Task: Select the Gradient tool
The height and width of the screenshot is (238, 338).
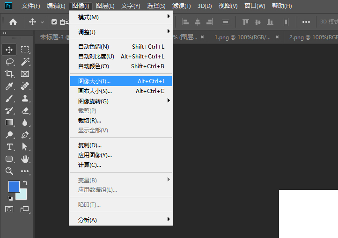Action: click(x=9, y=123)
